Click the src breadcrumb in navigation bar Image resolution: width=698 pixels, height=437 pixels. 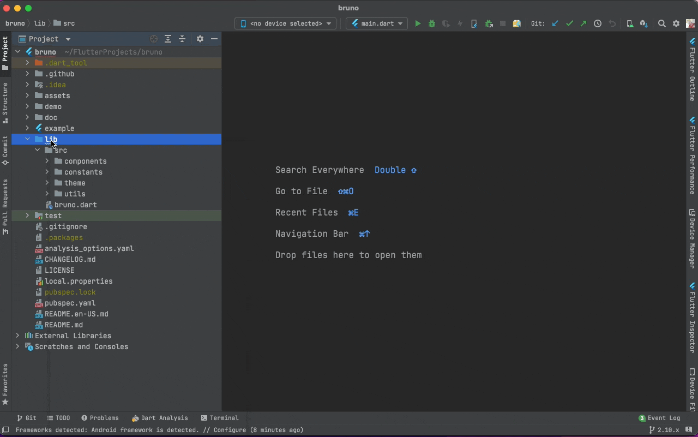[x=64, y=23]
